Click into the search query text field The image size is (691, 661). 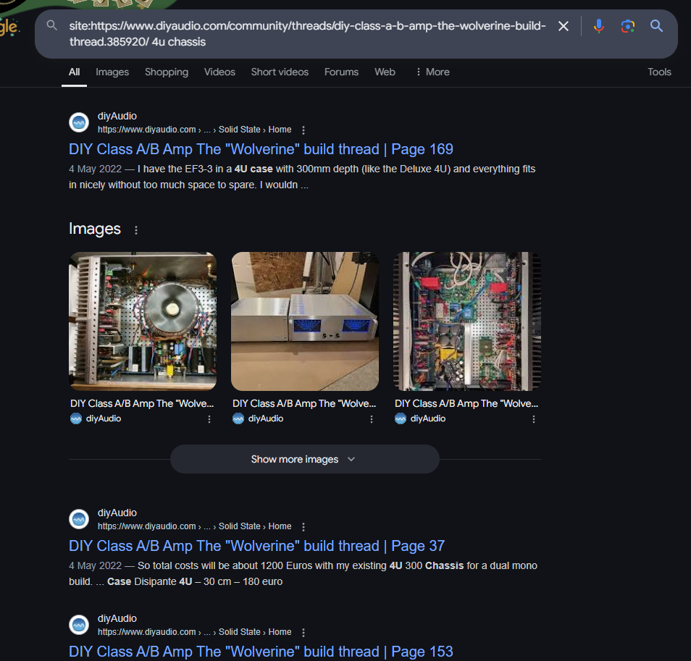[307, 33]
